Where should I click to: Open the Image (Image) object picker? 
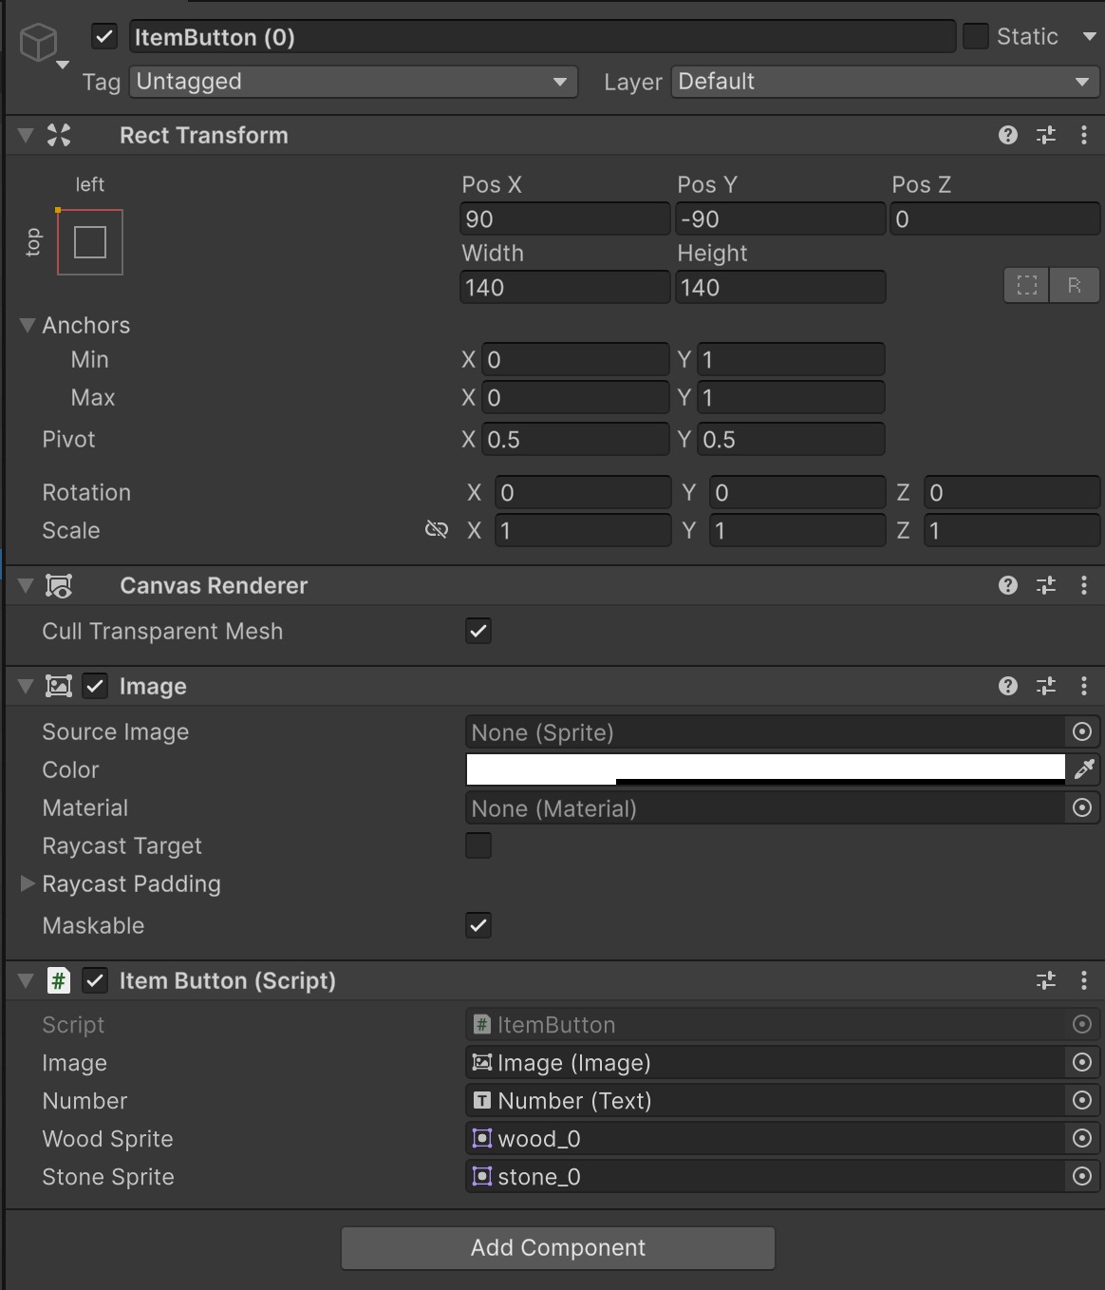click(1082, 1063)
